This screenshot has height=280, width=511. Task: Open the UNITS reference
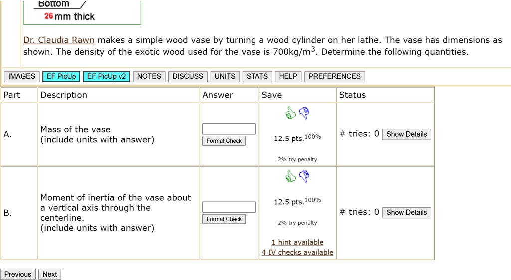225,76
